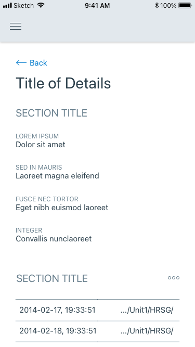Tap the Wi-Fi status icon
The image size is (195, 347).
(41, 5)
